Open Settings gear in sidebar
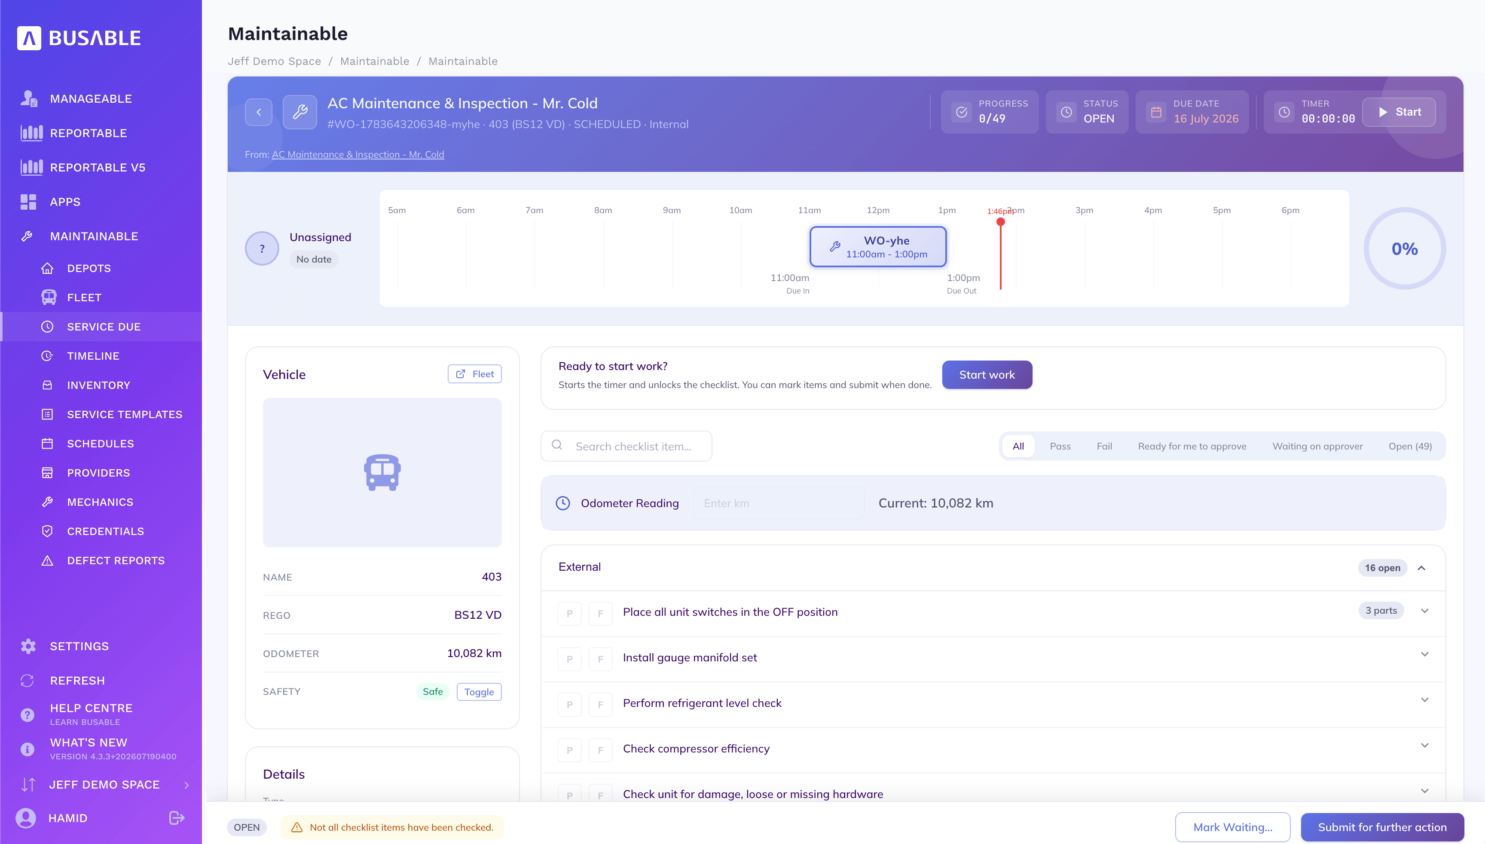The width and height of the screenshot is (1485, 844). pos(28,646)
